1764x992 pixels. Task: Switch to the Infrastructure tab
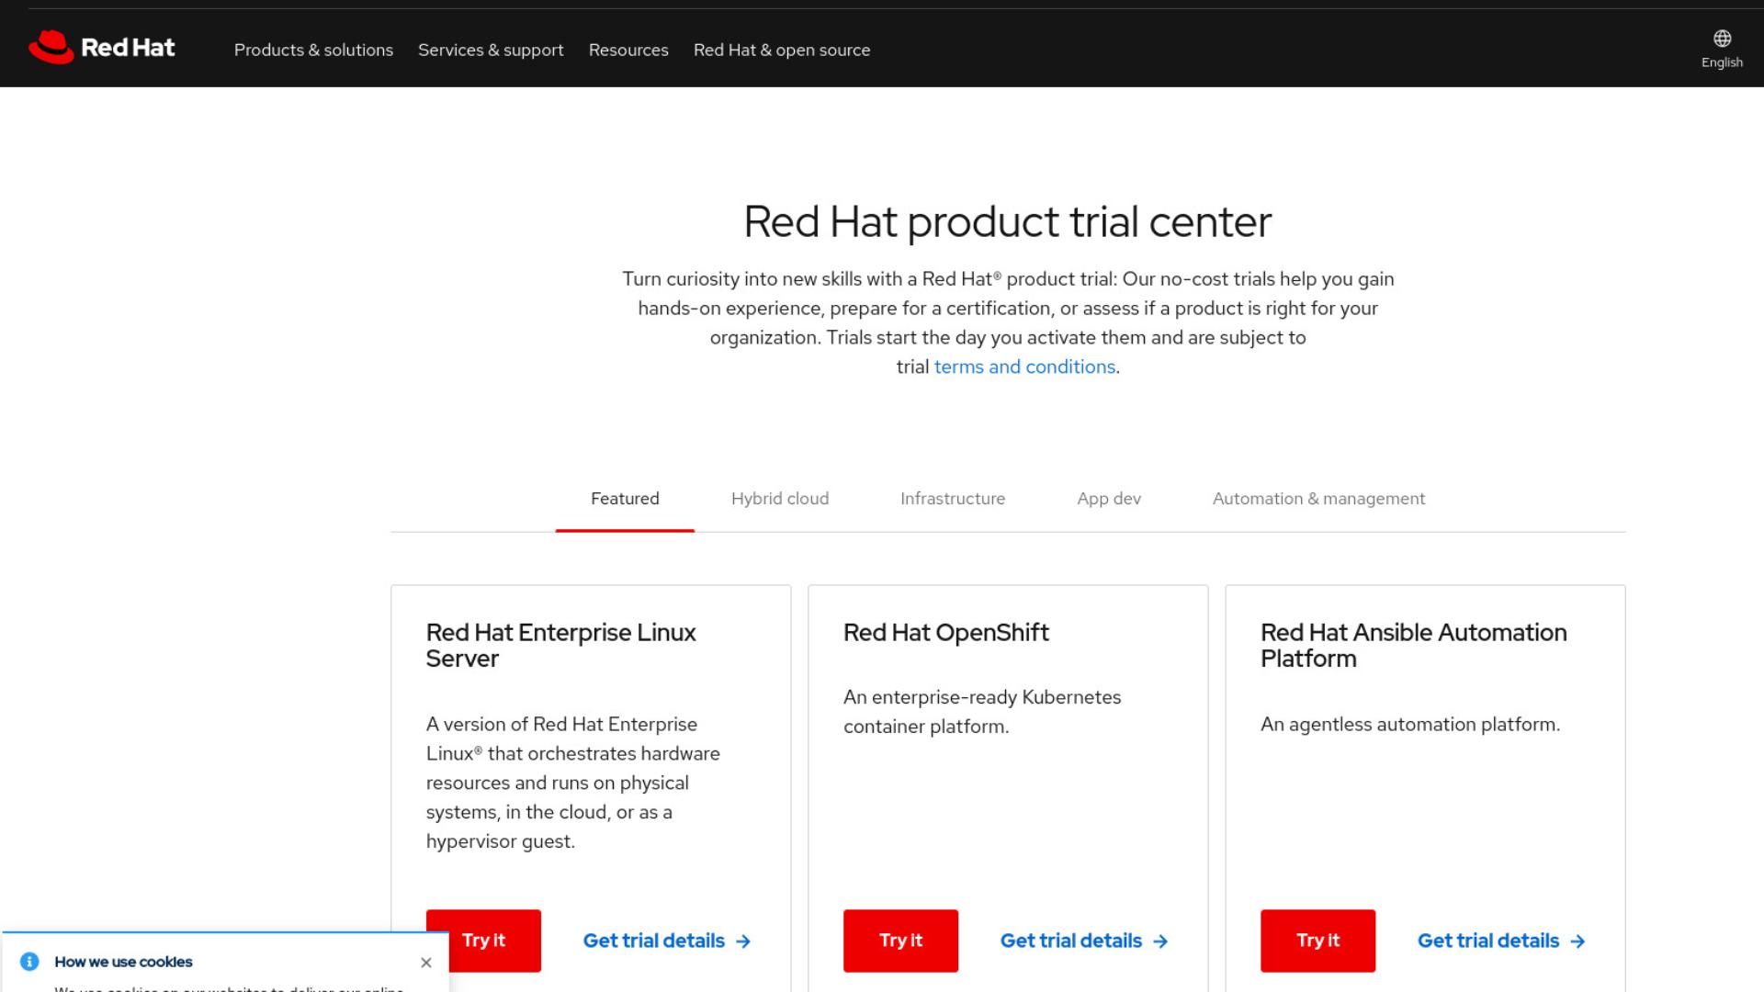tap(953, 499)
